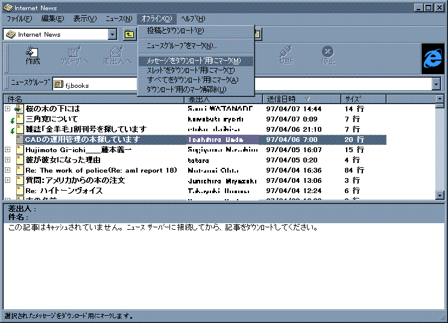Open the 表示(V) menu
448x323 pixels.
[85, 19]
